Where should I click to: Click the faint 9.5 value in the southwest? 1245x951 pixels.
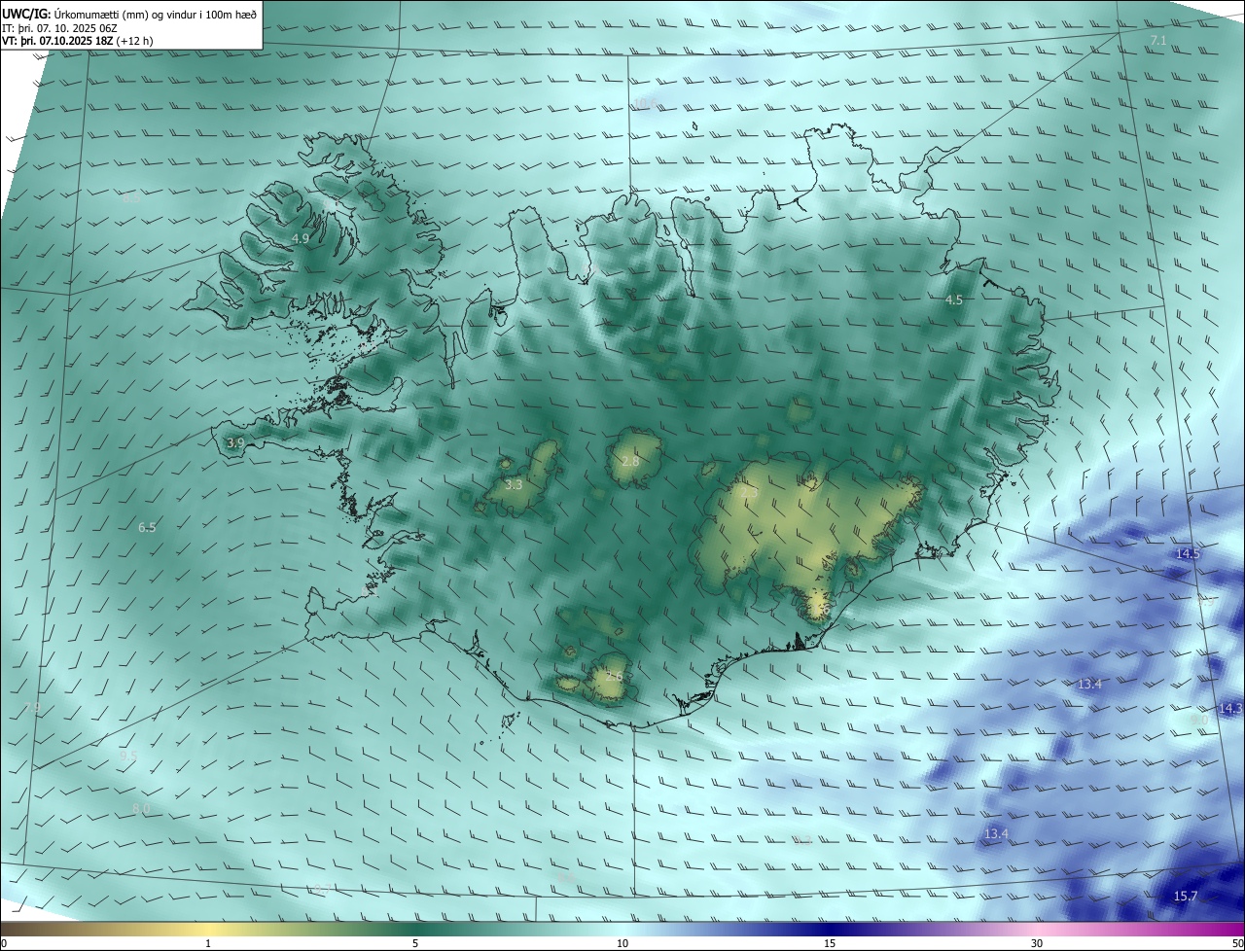click(128, 756)
